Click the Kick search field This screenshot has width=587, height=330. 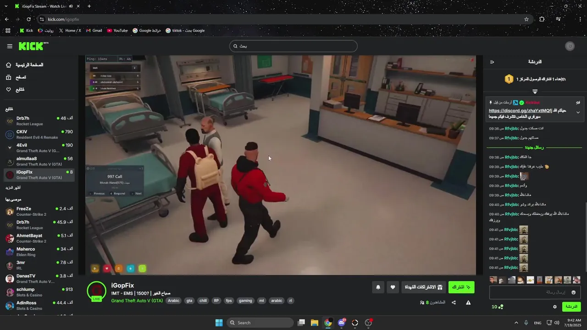pos(293,46)
